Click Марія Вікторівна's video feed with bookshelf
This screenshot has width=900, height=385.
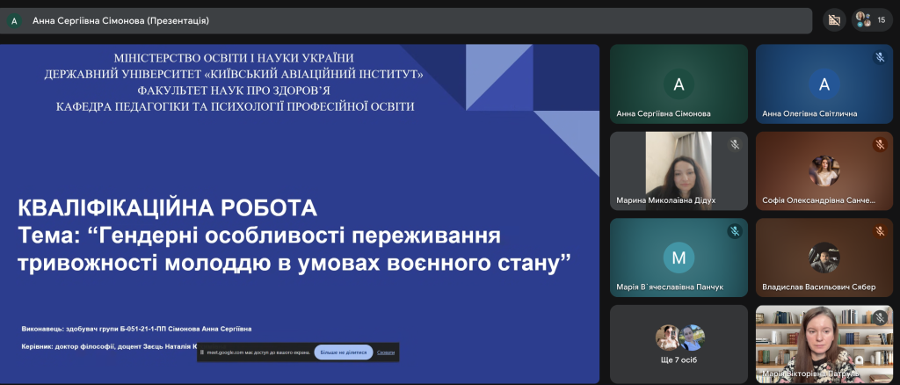(x=824, y=343)
